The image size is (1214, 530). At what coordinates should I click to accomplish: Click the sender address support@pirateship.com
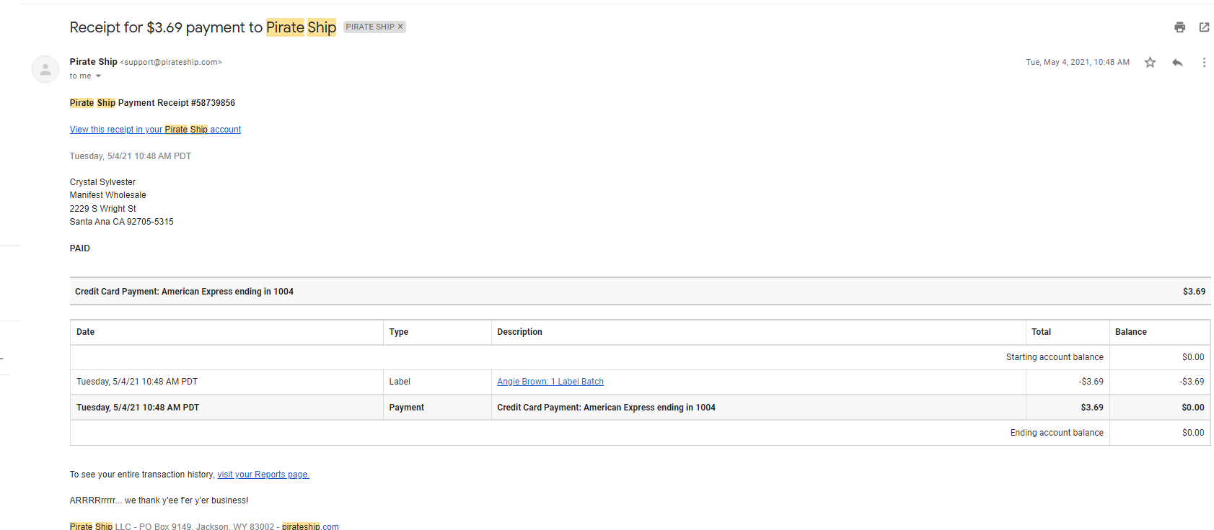[171, 63]
